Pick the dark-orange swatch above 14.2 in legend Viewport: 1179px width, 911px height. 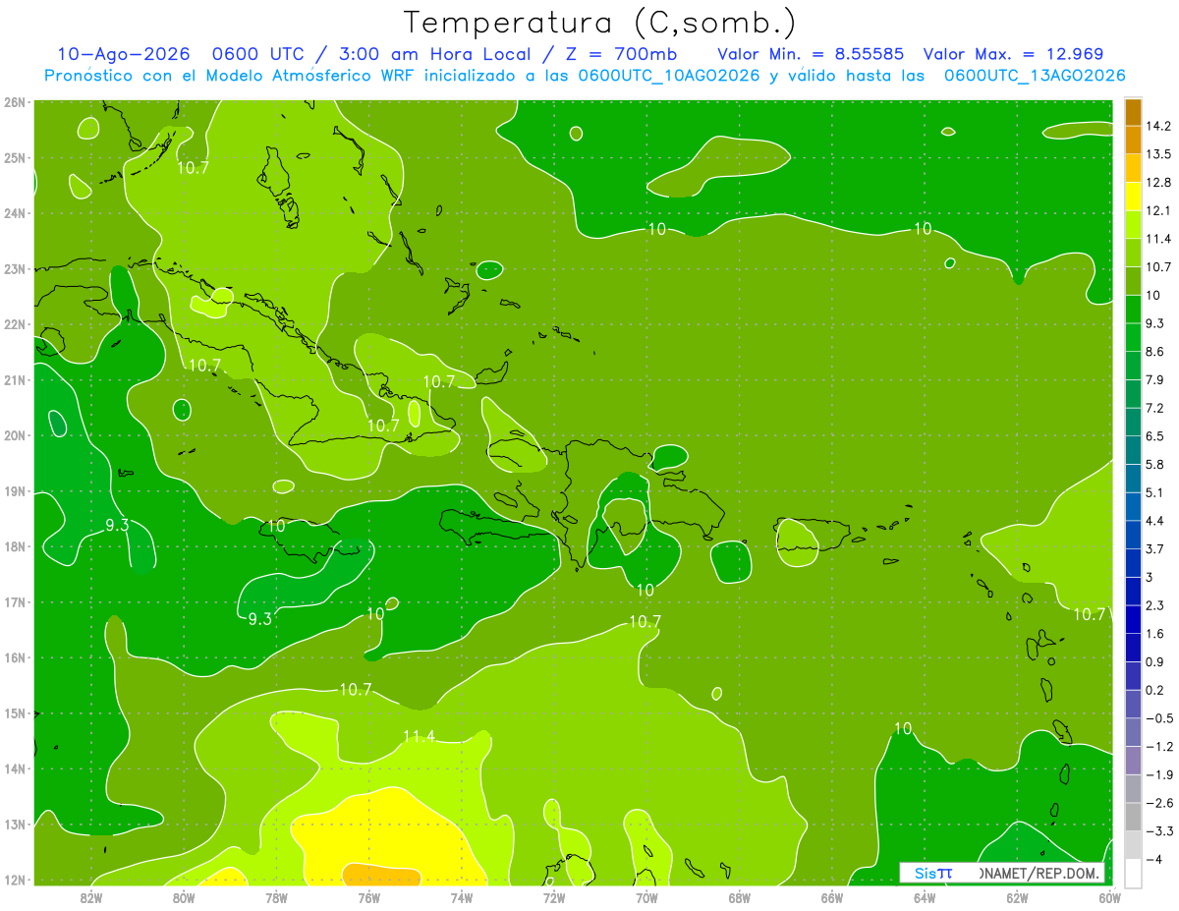point(1133,112)
